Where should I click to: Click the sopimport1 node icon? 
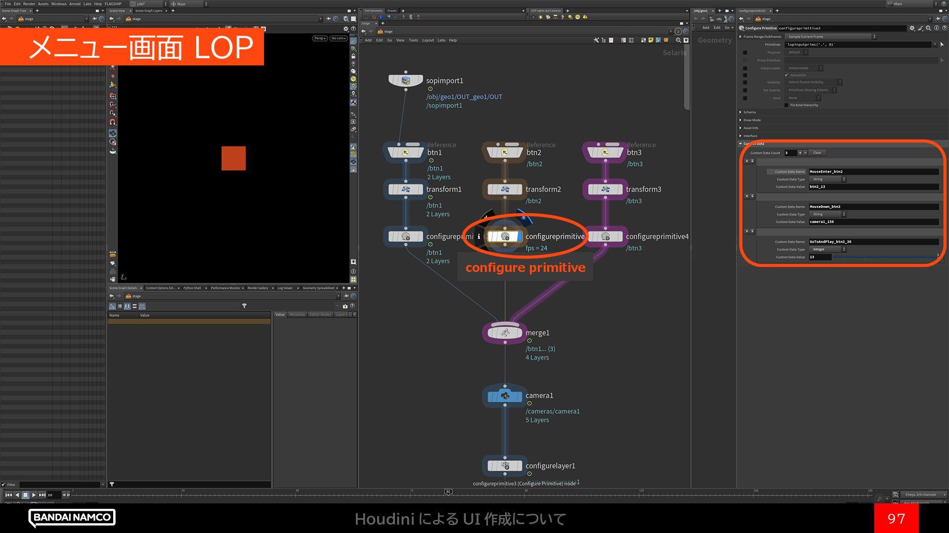click(x=405, y=80)
